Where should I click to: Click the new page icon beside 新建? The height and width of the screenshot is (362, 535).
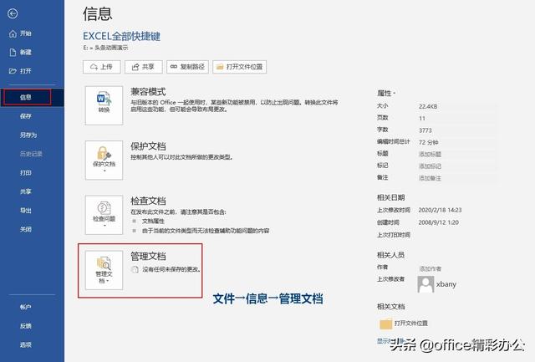click(x=13, y=52)
